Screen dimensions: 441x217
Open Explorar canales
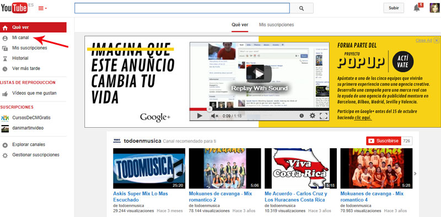point(29,144)
